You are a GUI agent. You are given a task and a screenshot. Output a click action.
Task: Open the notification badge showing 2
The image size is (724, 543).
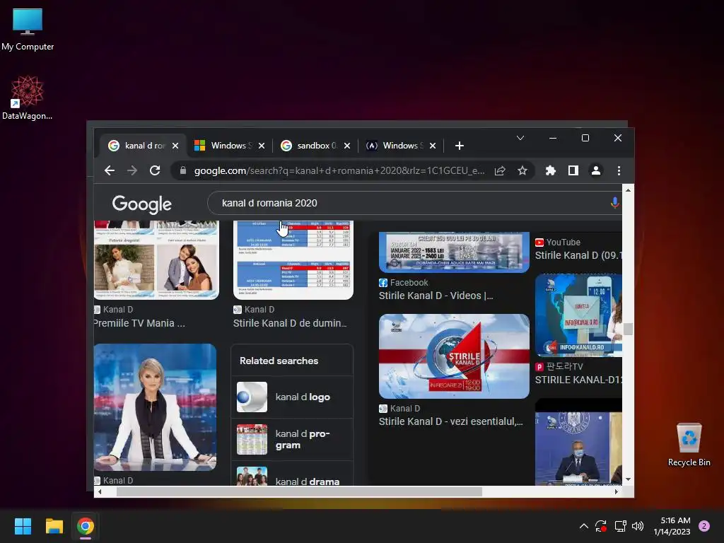click(704, 526)
